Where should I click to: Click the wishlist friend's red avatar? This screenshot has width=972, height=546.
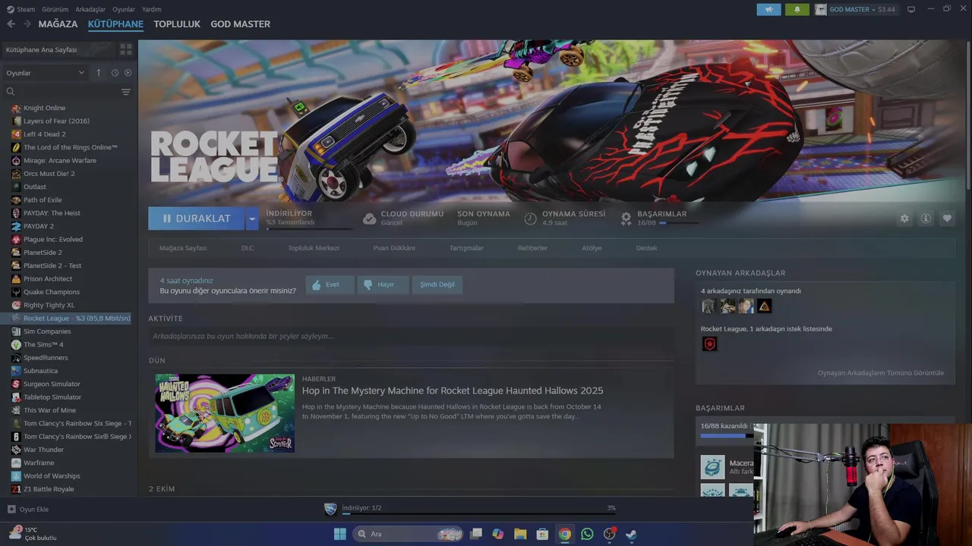click(709, 344)
